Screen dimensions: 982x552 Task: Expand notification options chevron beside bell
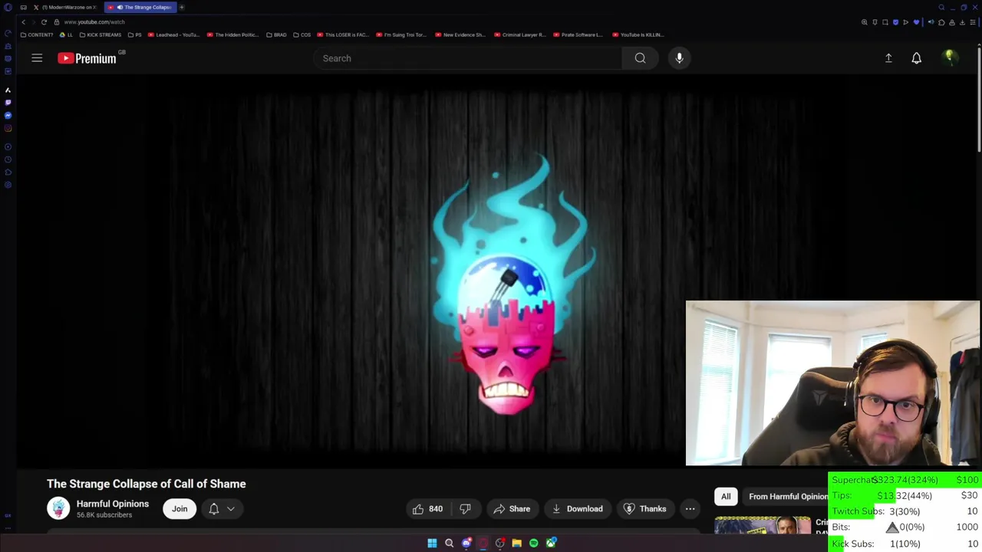click(230, 509)
